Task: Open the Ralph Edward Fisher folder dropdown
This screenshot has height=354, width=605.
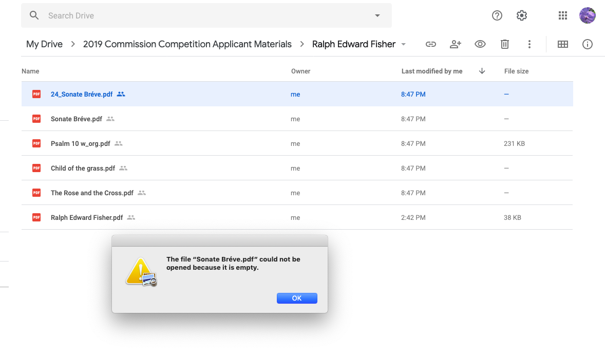Action: (x=404, y=44)
